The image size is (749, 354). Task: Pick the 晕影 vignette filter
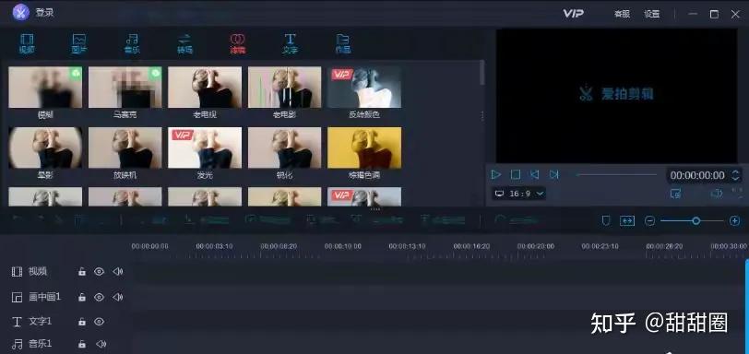pos(45,147)
